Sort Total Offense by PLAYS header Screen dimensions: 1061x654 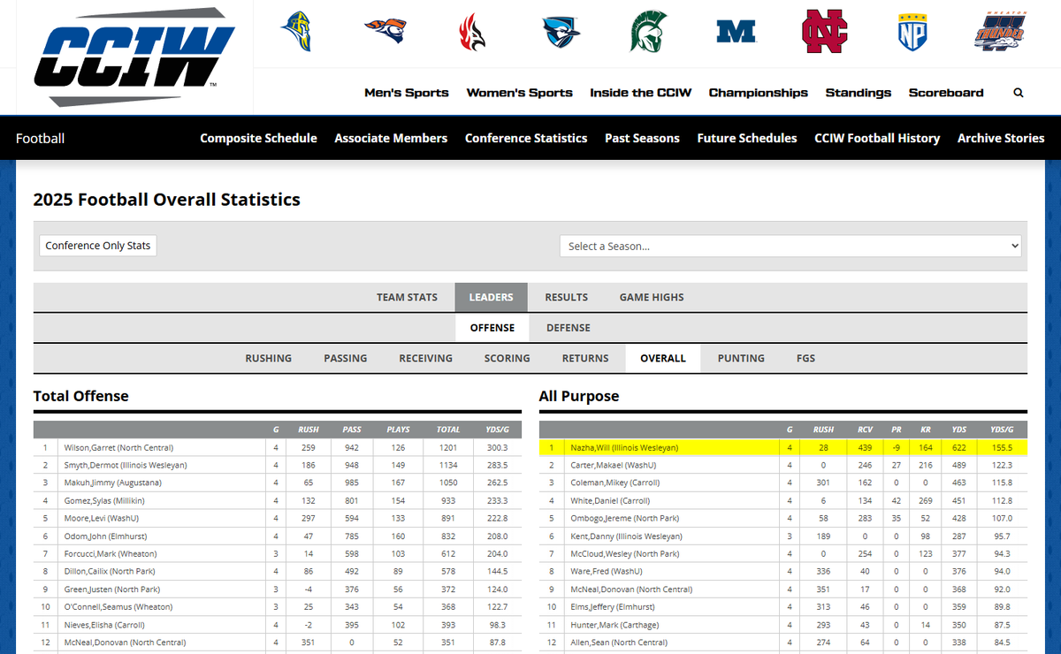click(x=398, y=430)
